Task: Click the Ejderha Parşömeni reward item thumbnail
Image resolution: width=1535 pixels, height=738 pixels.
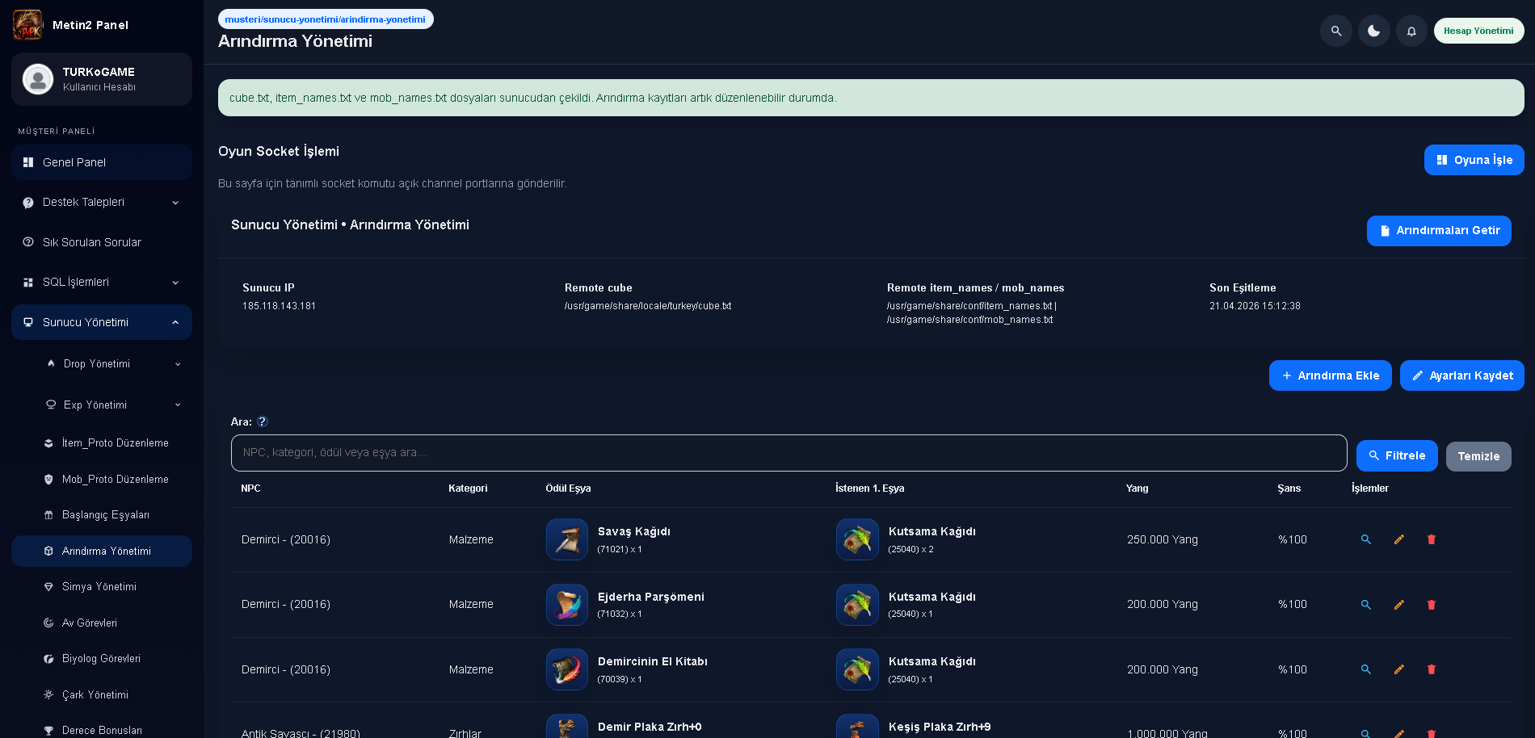Action: click(x=567, y=605)
